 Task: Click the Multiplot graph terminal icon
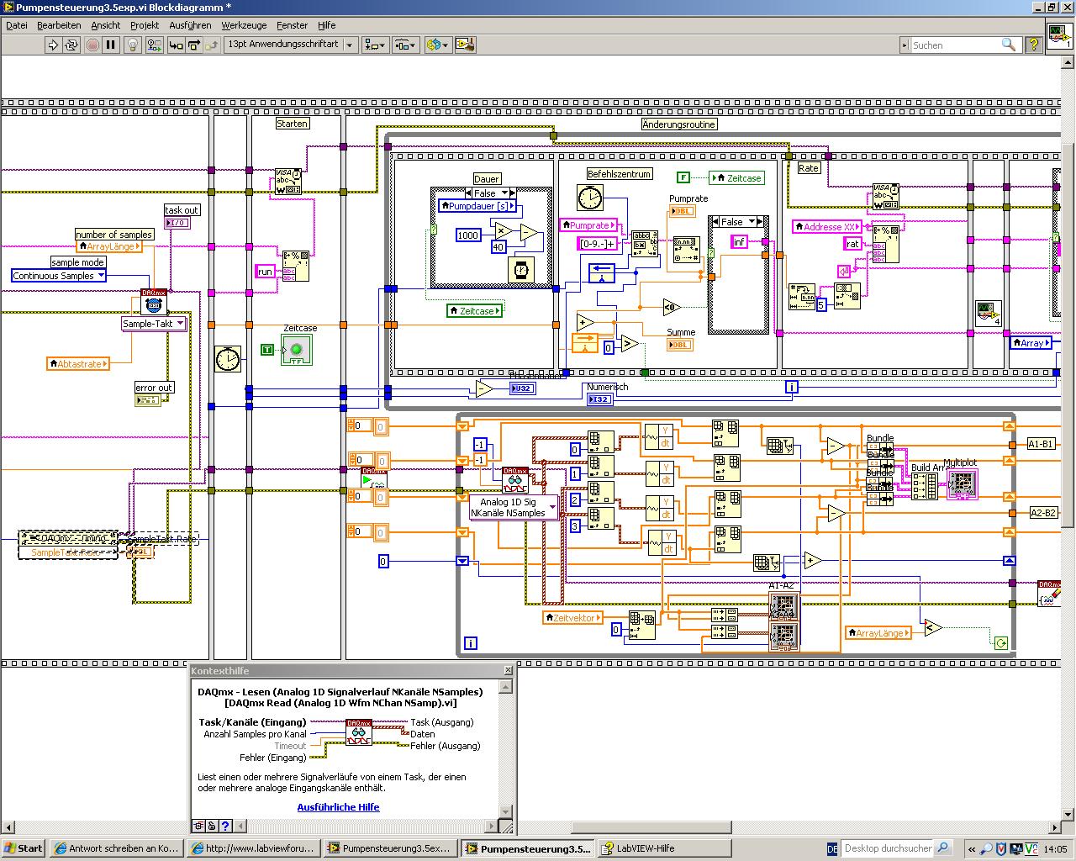point(962,483)
